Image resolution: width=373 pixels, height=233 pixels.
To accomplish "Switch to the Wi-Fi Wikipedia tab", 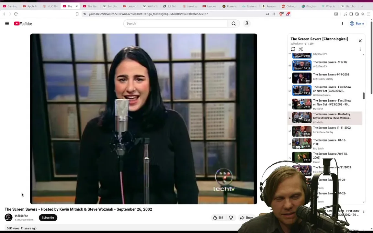I will tap(150, 6).
